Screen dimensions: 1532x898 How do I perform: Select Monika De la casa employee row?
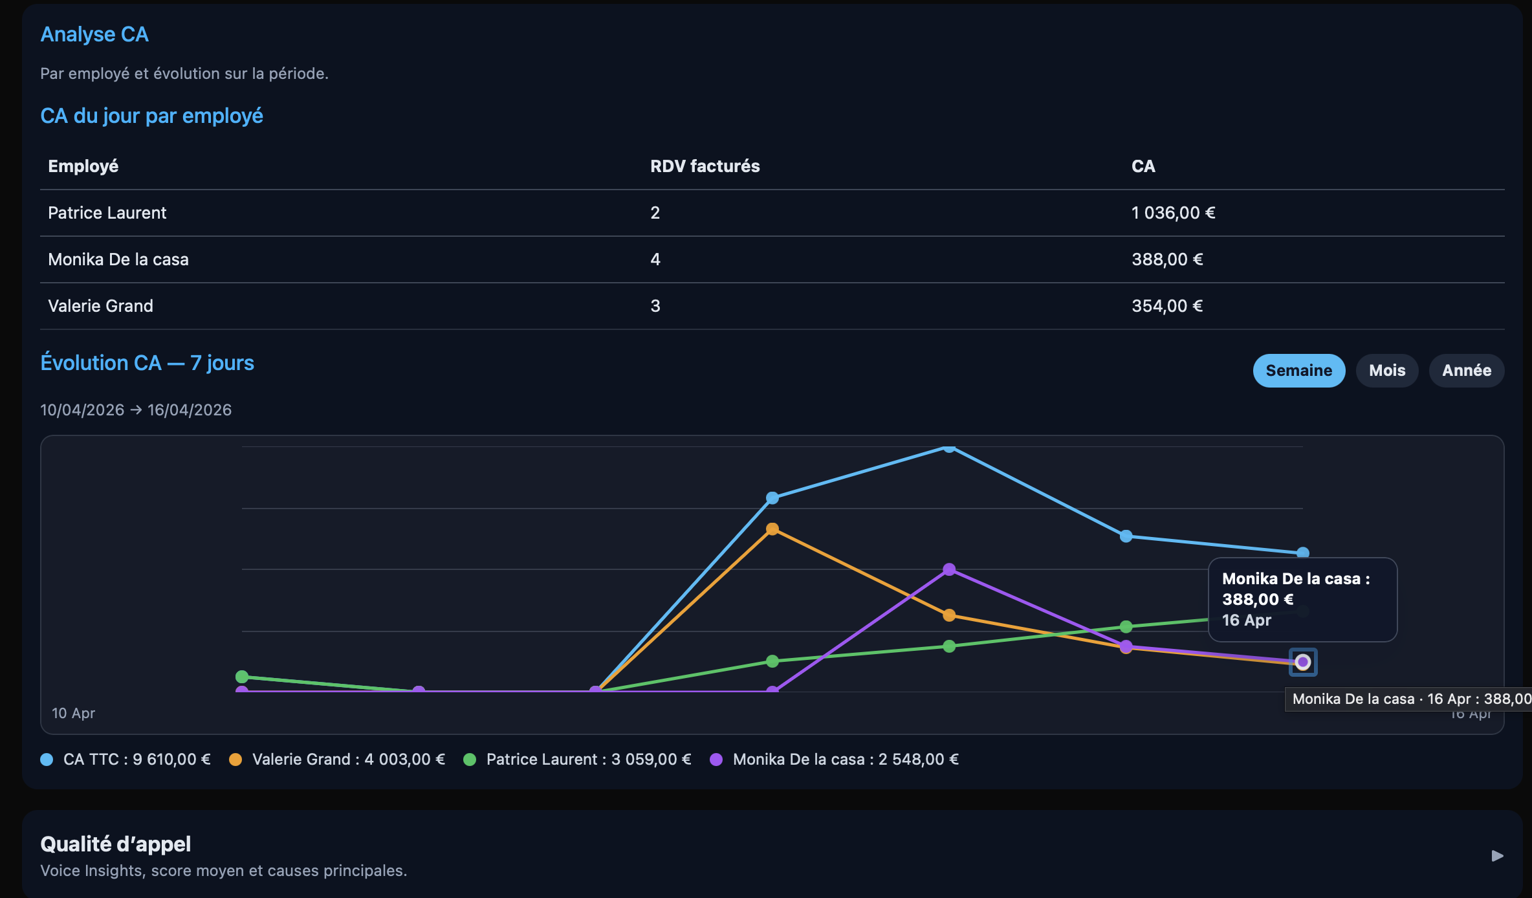coord(772,259)
